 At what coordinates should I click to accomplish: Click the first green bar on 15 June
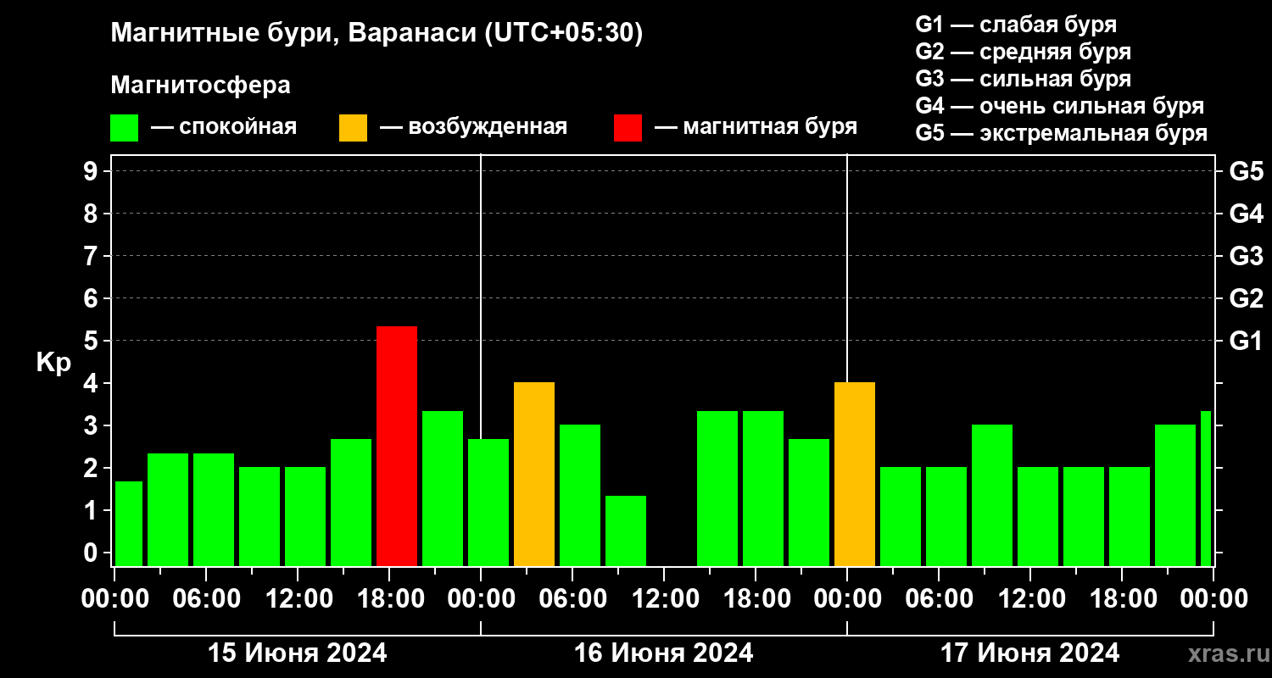(128, 524)
